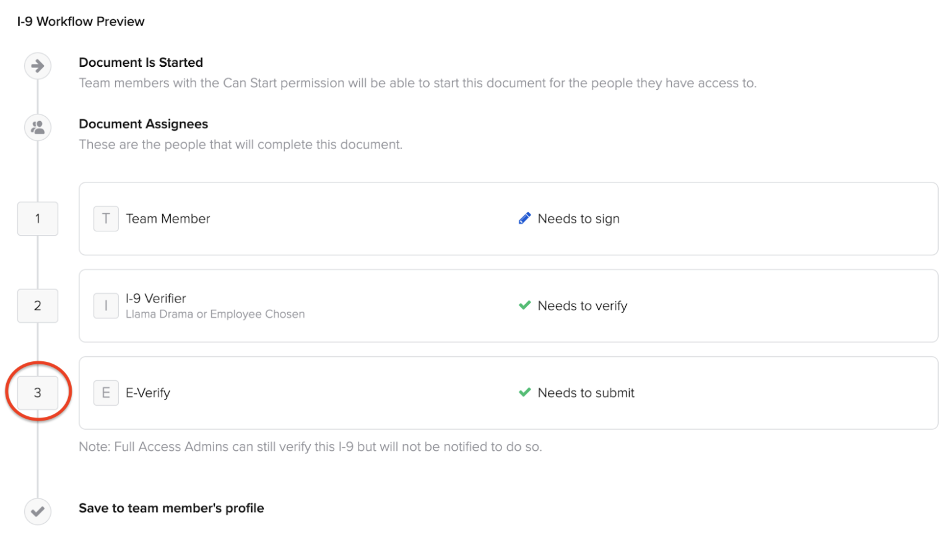Image resolution: width=951 pixels, height=543 pixels.
Task: Click the people icon for Document Assignees
Action: (x=38, y=128)
